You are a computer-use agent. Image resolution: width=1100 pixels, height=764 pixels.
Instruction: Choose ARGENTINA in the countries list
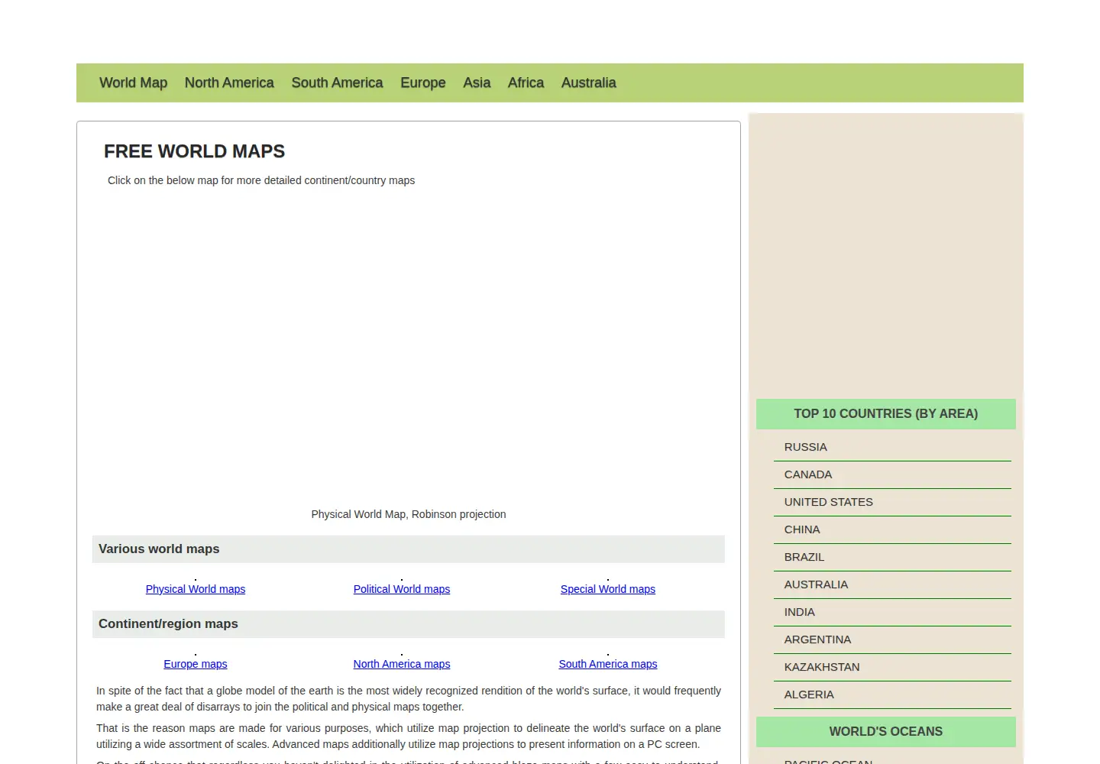point(892,639)
